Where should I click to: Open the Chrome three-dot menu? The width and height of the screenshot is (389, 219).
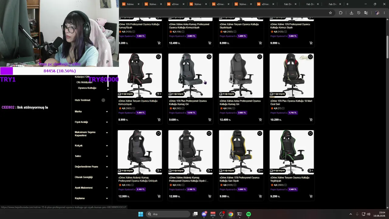pyautogui.click(x=385, y=13)
